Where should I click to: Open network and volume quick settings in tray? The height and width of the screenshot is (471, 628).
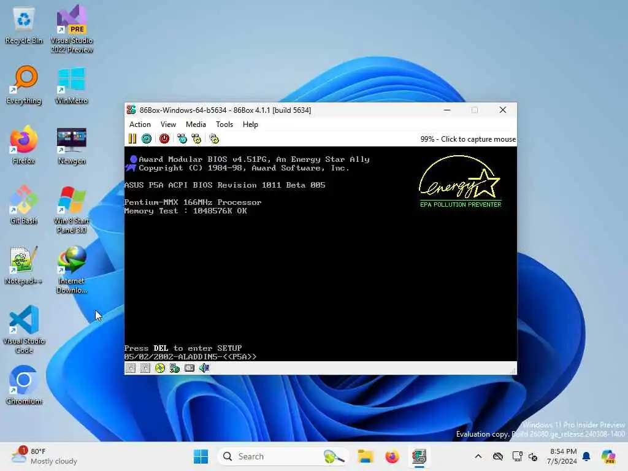click(525, 456)
